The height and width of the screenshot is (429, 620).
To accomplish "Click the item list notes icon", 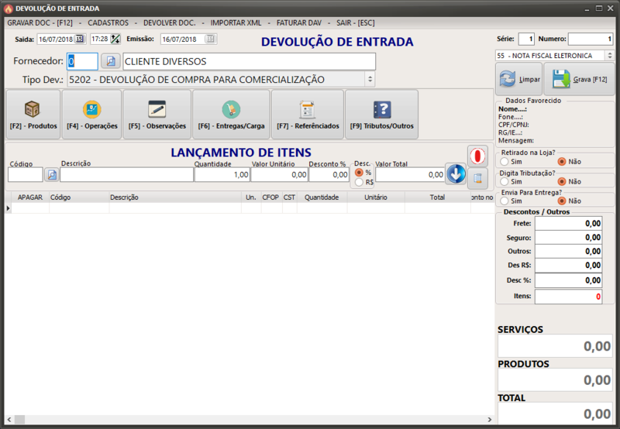I will point(477,179).
